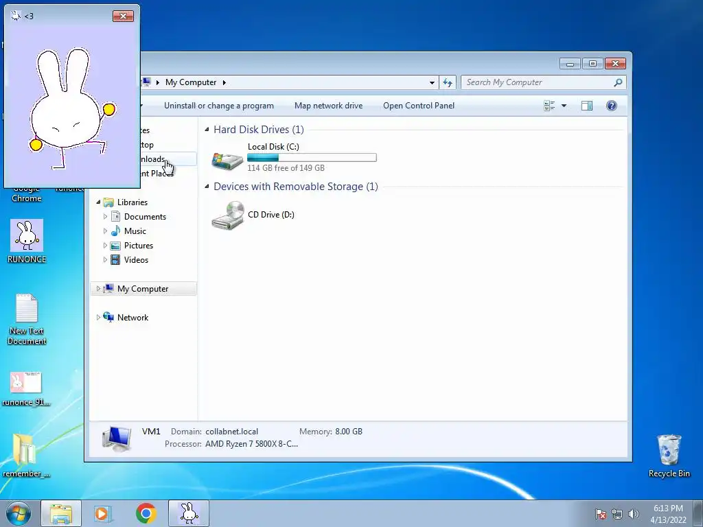Click the Music library icon
Image resolution: width=703 pixels, height=527 pixels.
click(115, 231)
